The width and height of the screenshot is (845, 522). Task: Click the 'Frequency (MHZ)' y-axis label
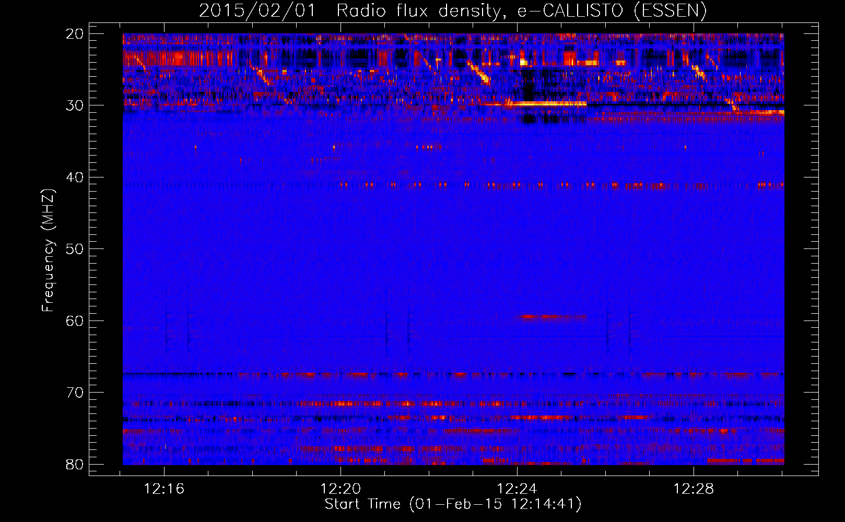pos(48,250)
